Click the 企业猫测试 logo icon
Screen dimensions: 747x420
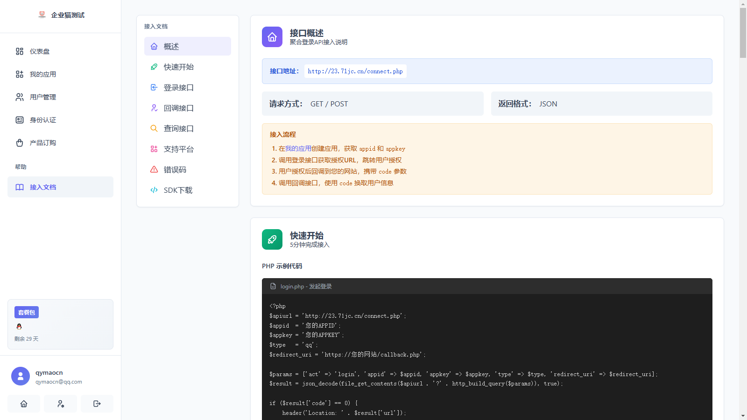[x=42, y=15]
